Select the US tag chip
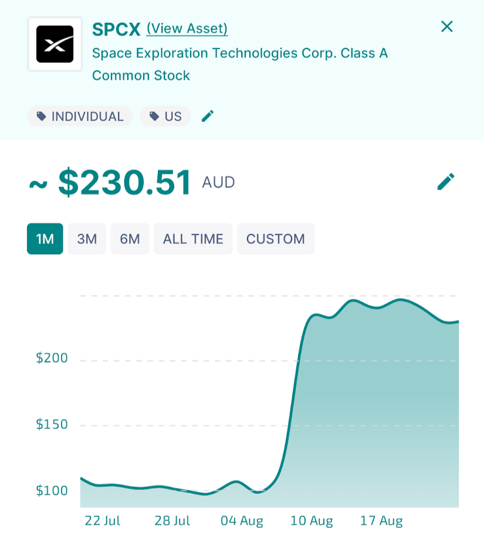Viewport: 484px width, 536px height. [x=165, y=116]
